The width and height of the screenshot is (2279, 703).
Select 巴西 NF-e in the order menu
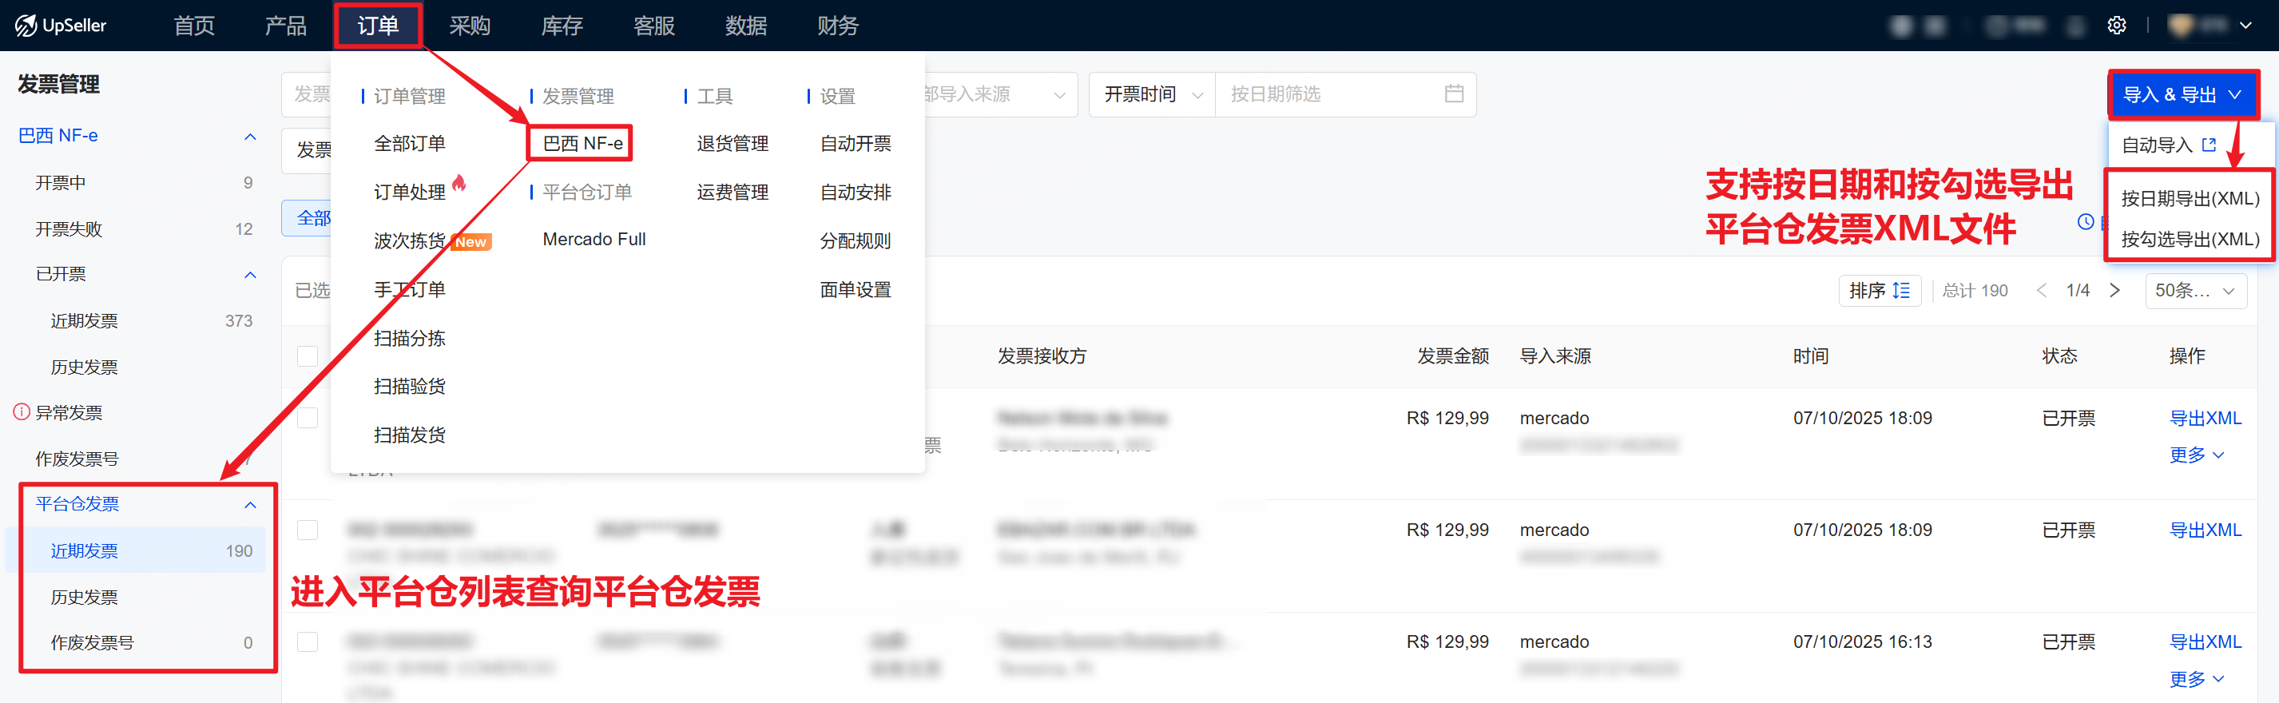click(582, 143)
